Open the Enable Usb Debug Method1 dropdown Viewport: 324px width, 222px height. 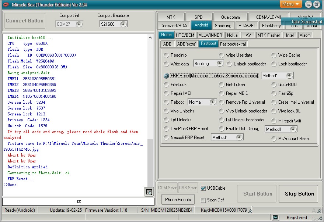(293, 129)
